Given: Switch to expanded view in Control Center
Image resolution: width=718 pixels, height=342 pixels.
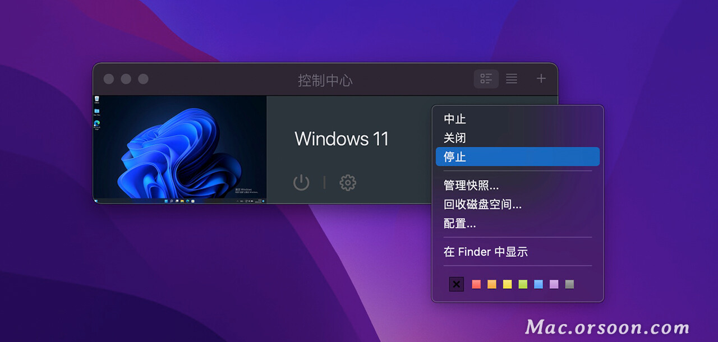Looking at the screenshot, I should coord(486,78).
